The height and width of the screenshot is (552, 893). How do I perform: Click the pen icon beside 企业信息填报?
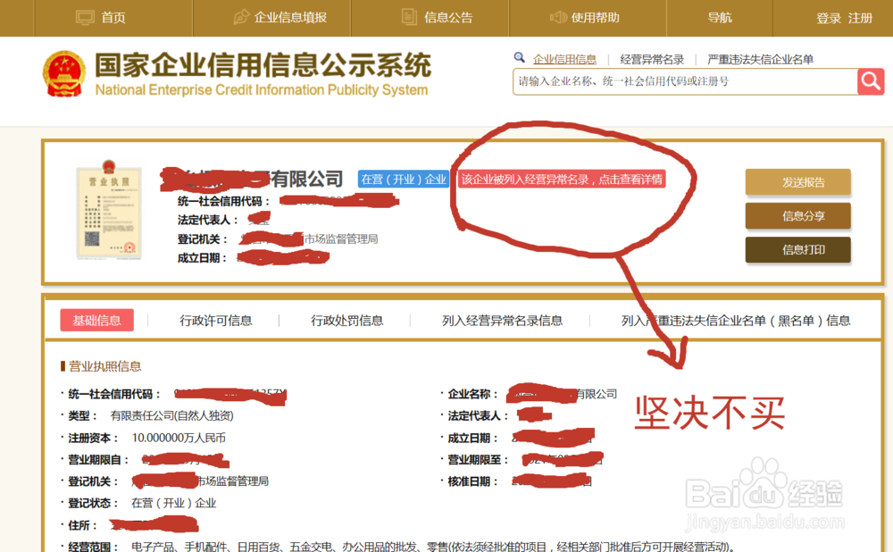[240, 16]
